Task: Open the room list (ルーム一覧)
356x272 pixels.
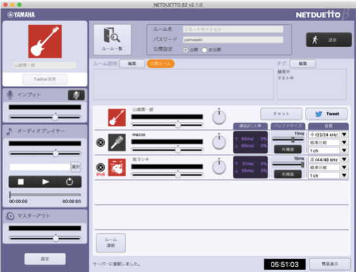Action: click(x=112, y=40)
